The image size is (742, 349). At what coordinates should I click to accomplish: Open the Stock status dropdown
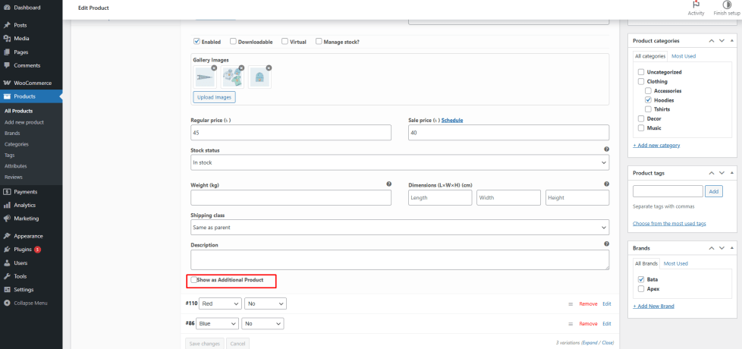click(x=400, y=163)
